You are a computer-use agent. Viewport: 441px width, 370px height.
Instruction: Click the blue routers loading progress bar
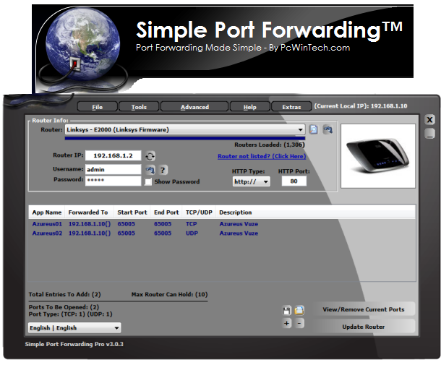pyautogui.click(x=185, y=138)
